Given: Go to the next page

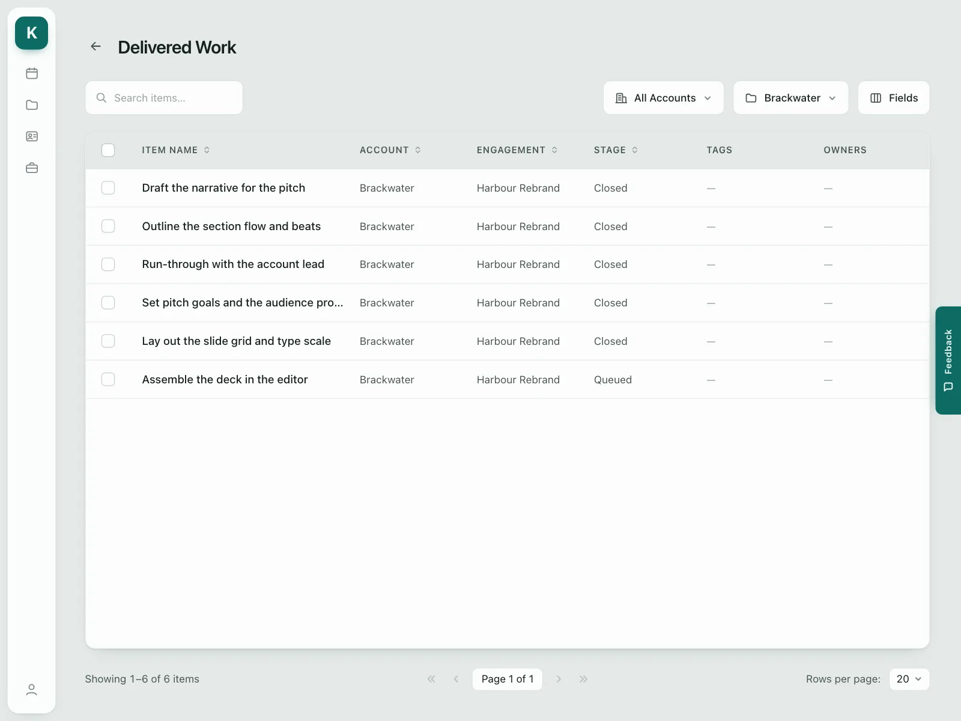Looking at the screenshot, I should coord(559,679).
